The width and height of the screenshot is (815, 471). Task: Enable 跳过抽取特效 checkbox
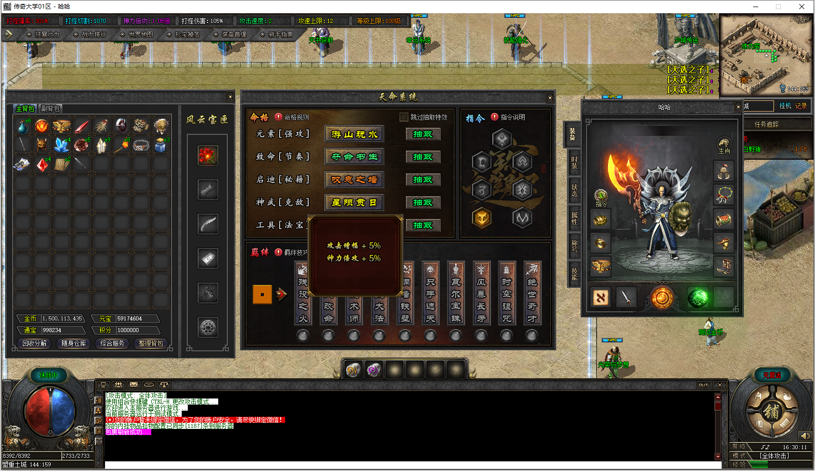(x=404, y=117)
